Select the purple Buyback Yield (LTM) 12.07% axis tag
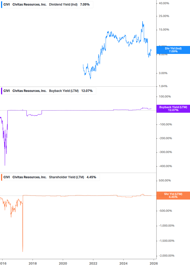 (x=173, y=109)
